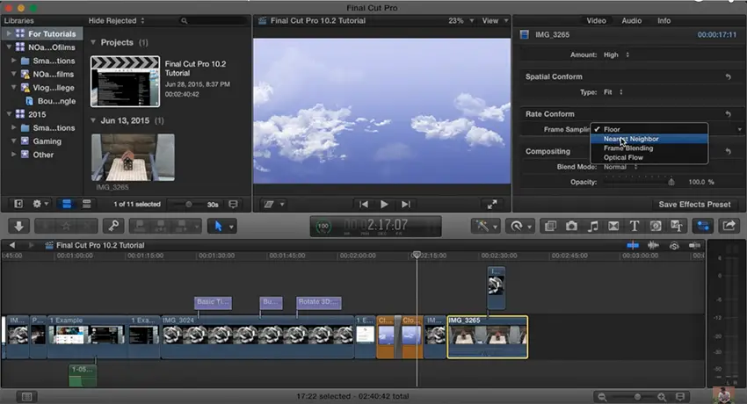Open the Themes browser icon
The image size is (747, 404).
(x=677, y=226)
